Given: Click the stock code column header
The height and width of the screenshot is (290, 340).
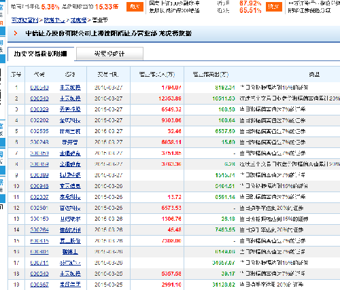Looking at the screenshot, I should 39,74.
